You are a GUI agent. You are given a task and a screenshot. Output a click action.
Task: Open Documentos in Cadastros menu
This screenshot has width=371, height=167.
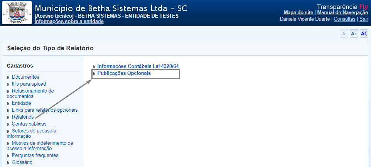tap(25, 77)
